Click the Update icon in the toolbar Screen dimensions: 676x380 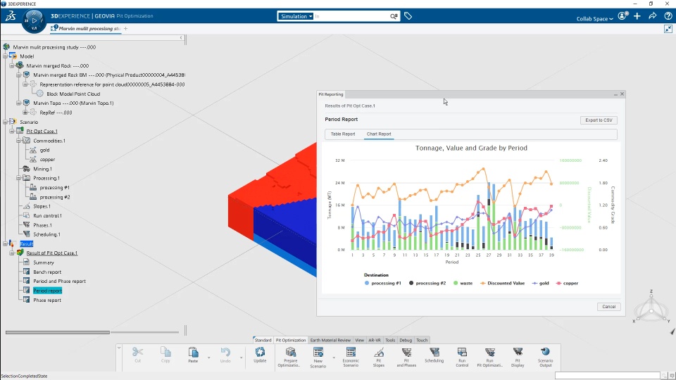point(260,353)
